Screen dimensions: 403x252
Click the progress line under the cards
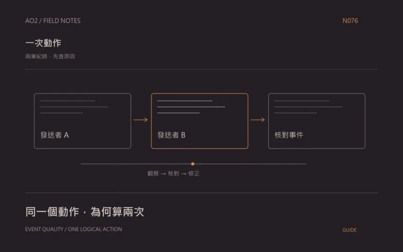pos(193,164)
